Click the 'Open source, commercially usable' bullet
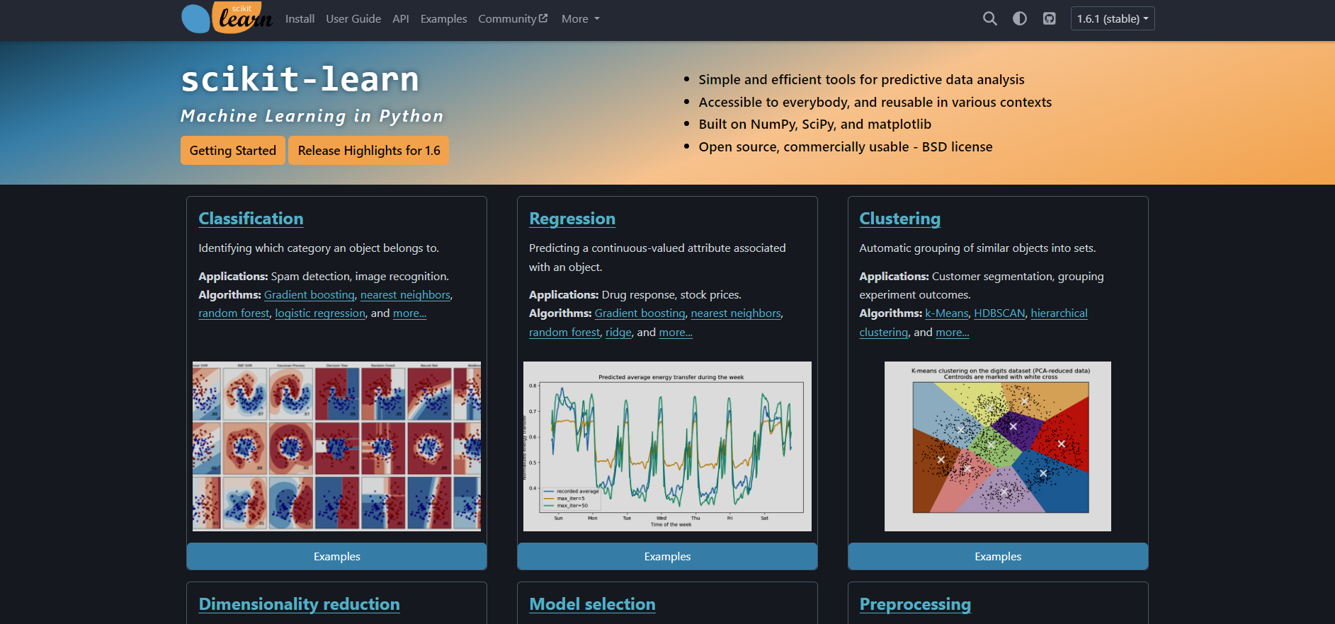This screenshot has height=624, width=1335. click(846, 147)
